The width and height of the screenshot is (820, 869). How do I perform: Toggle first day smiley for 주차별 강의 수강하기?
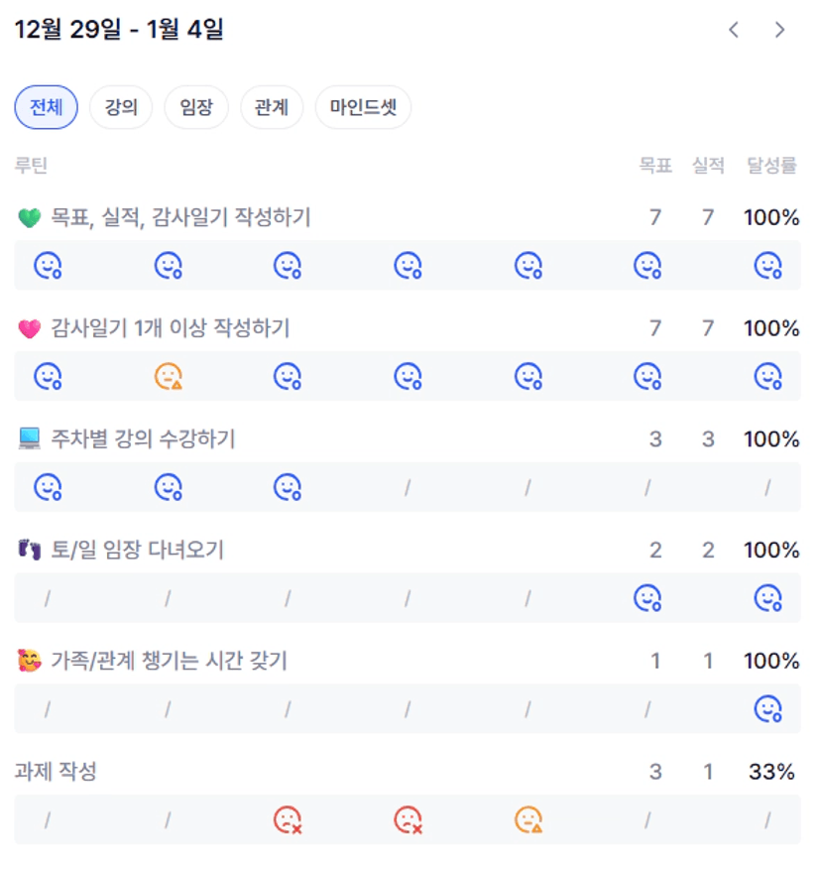pos(49,488)
